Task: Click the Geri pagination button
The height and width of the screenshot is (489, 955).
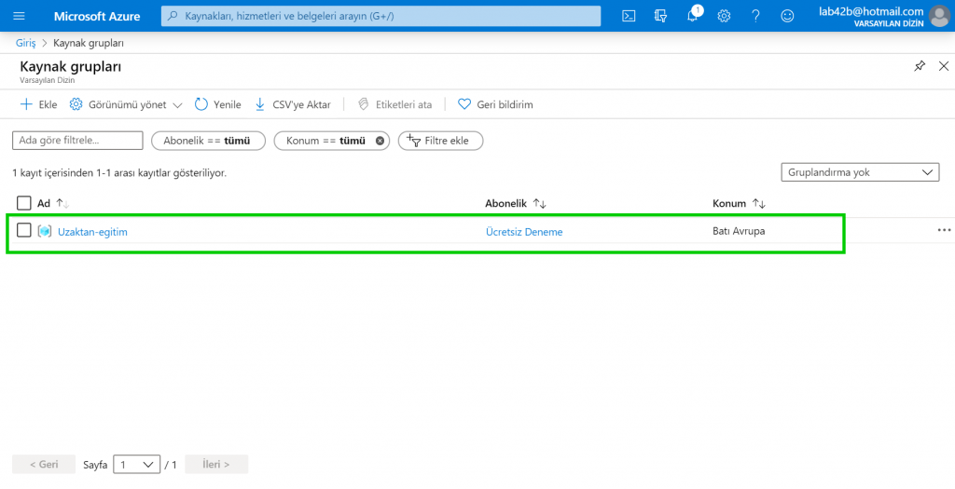Action: click(x=44, y=464)
